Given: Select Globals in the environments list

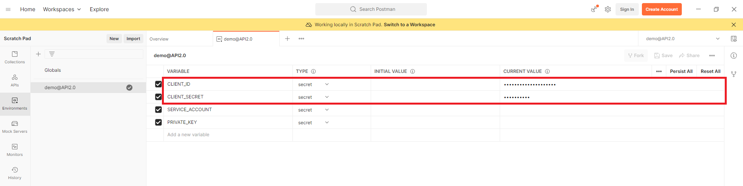Looking at the screenshot, I should [x=53, y=70].
